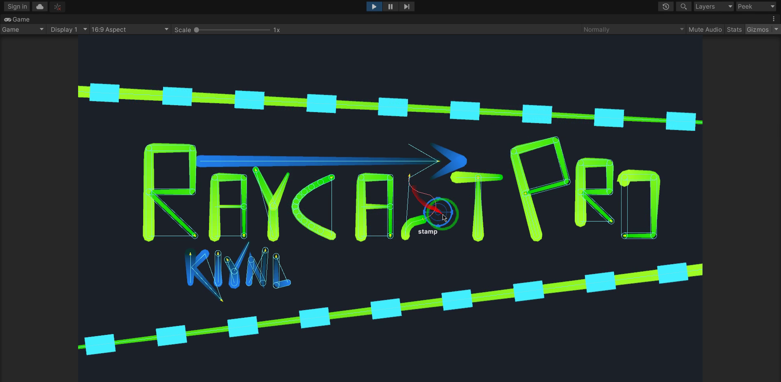Open the Gizmos dropdown arrow
Screen dimensions: 781x382
pyautogui.click(x=776, y=29)
